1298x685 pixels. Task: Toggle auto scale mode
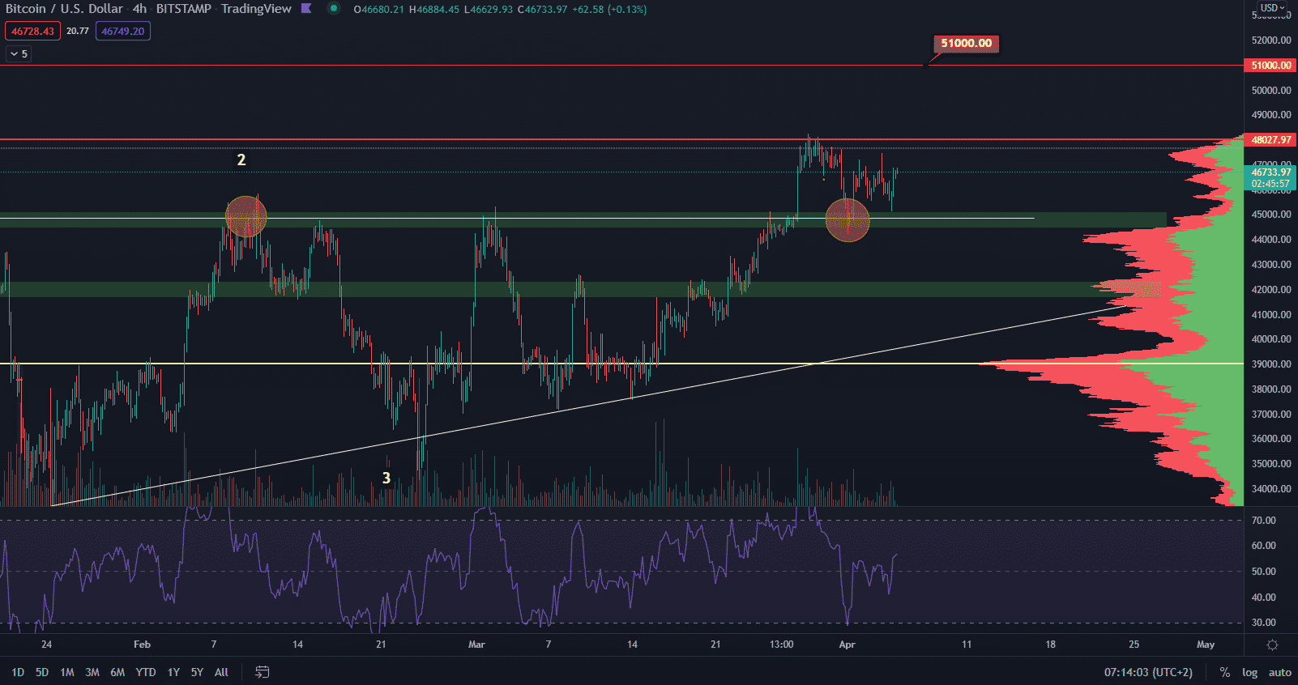click(1279, 672)
